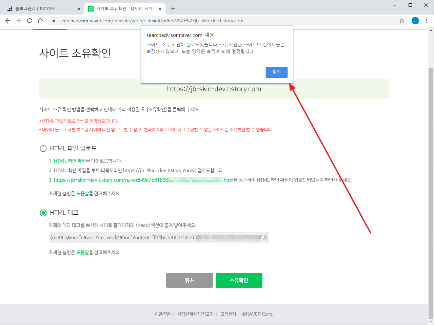
Task: Open the 책임한계와 법적고지 footer link
Action: (x=195, y=314)
